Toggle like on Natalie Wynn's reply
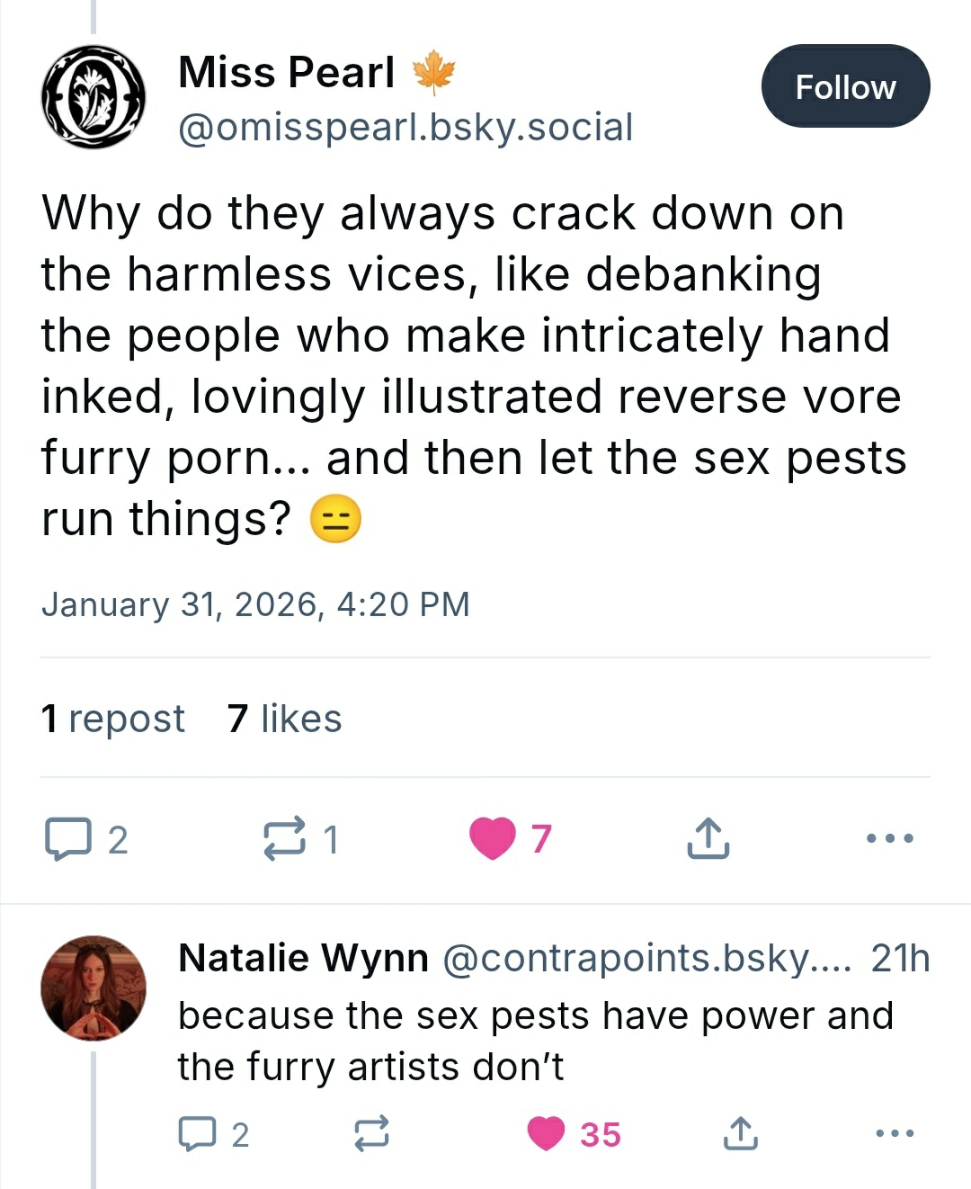 [x=547, y=1134]
